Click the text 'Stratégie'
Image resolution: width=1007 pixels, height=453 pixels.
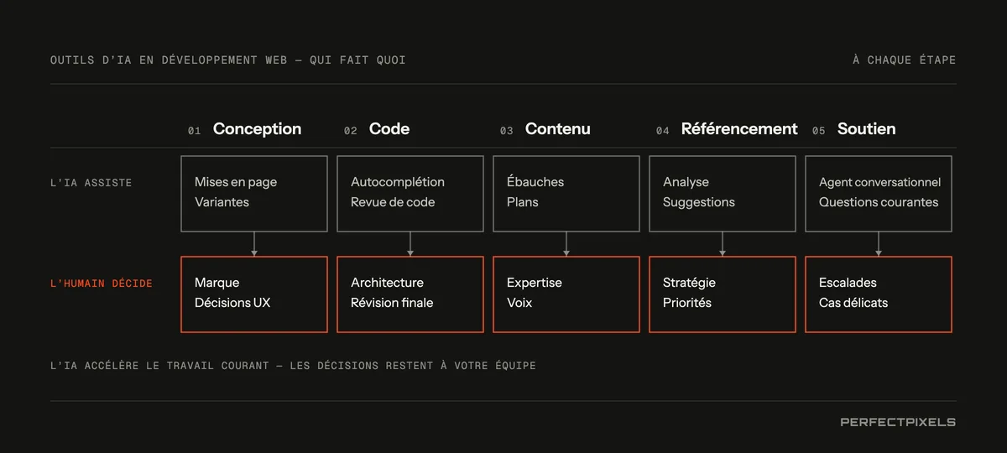click(689, 283)
